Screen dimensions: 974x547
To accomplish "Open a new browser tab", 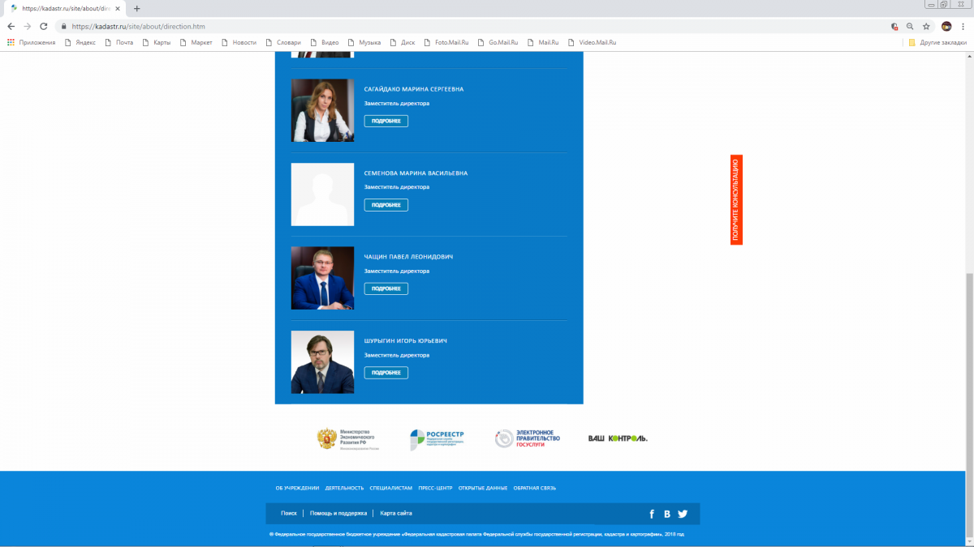I will [136, 8].
